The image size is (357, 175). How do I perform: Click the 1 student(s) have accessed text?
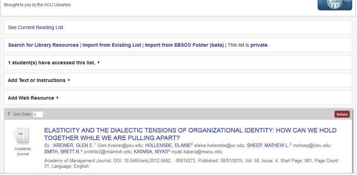(51, 63)
